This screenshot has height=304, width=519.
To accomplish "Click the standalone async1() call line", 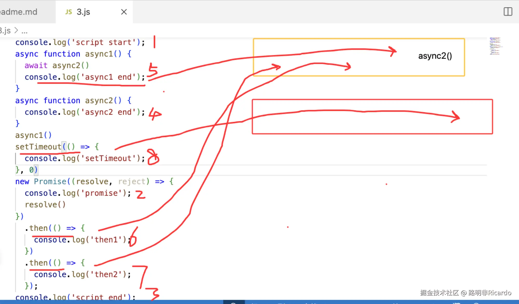I will coord(33,135).
